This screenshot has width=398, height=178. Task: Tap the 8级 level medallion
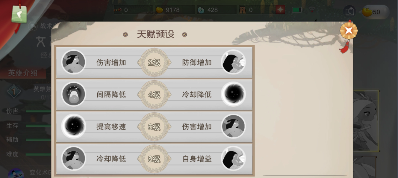154,159
